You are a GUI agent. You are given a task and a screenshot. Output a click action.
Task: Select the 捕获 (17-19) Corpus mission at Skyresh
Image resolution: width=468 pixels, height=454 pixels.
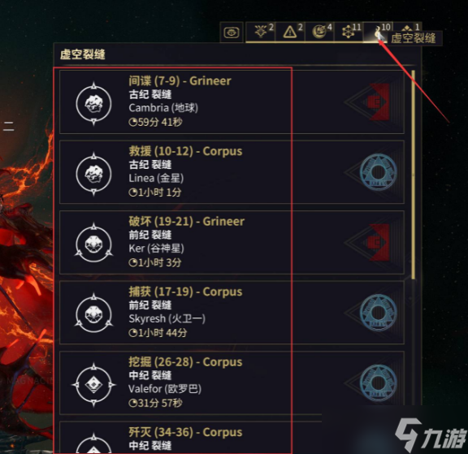click(232, 313)
